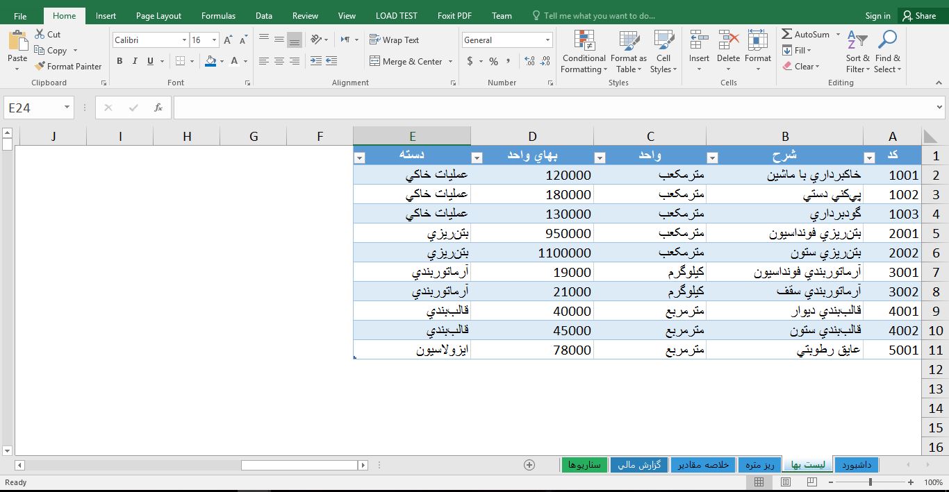949x492 pixels.
Task: Open Sort & Filter menu
Action: point(857,51)
